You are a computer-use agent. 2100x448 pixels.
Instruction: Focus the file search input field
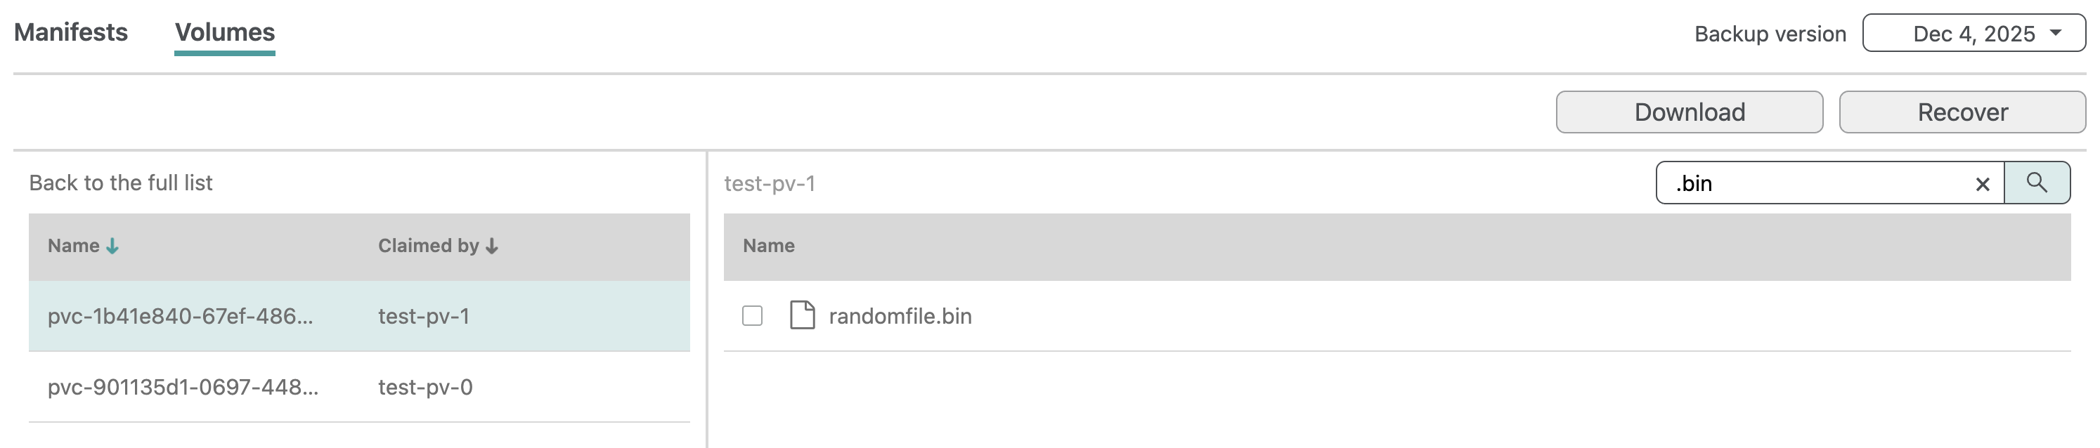[1818, 183]
